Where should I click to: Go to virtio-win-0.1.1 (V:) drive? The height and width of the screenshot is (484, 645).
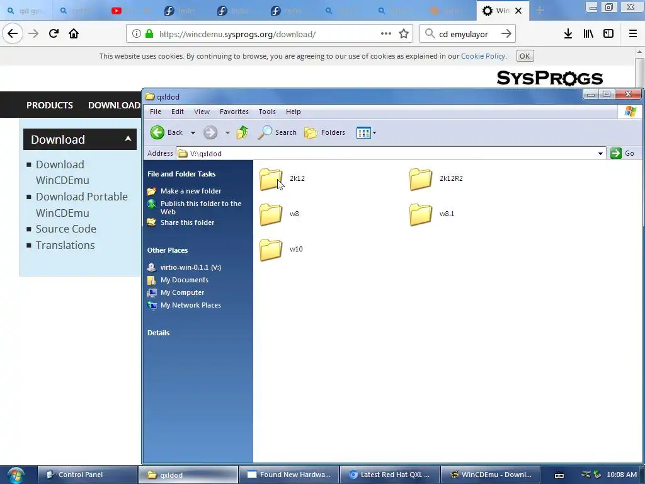[190, 267]
